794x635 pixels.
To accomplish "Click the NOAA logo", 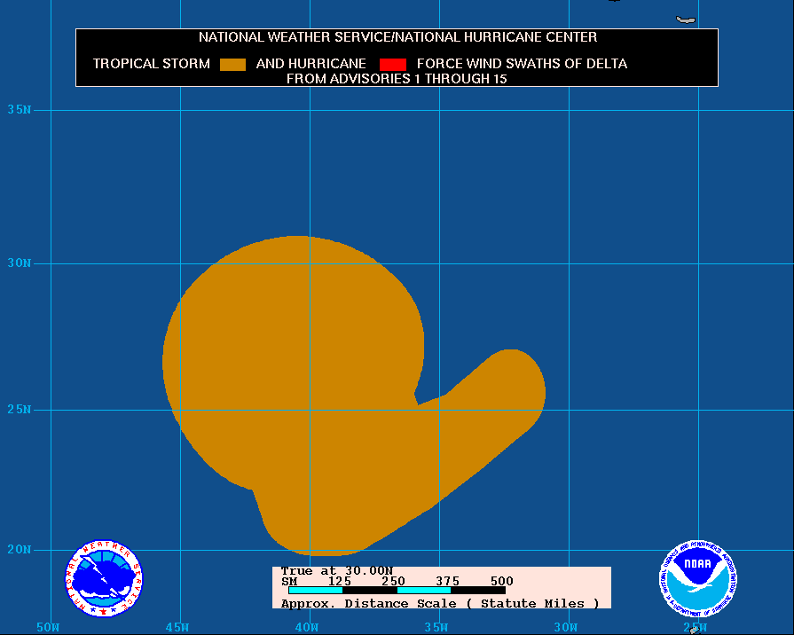I will pos(698,578).
